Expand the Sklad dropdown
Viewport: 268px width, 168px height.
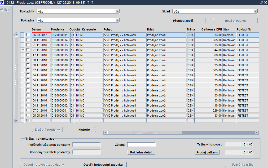(256, 11)
